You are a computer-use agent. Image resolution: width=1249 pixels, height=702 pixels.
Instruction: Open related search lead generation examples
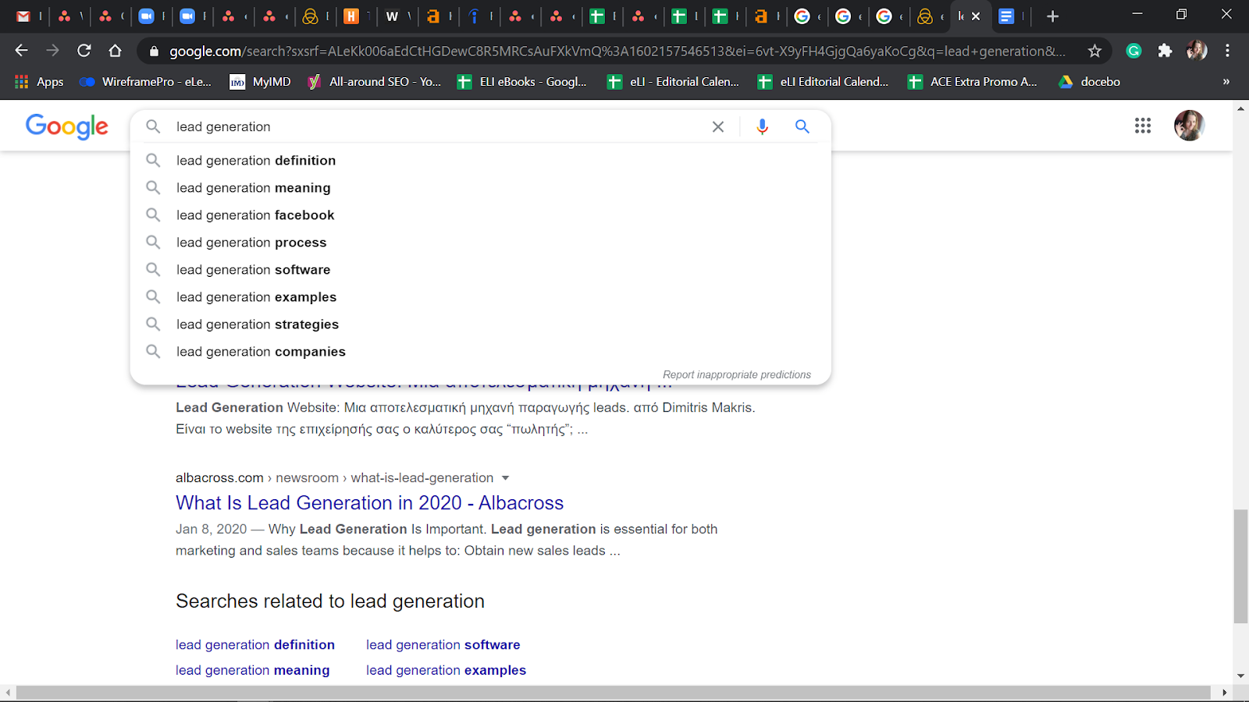coord(446,670)
